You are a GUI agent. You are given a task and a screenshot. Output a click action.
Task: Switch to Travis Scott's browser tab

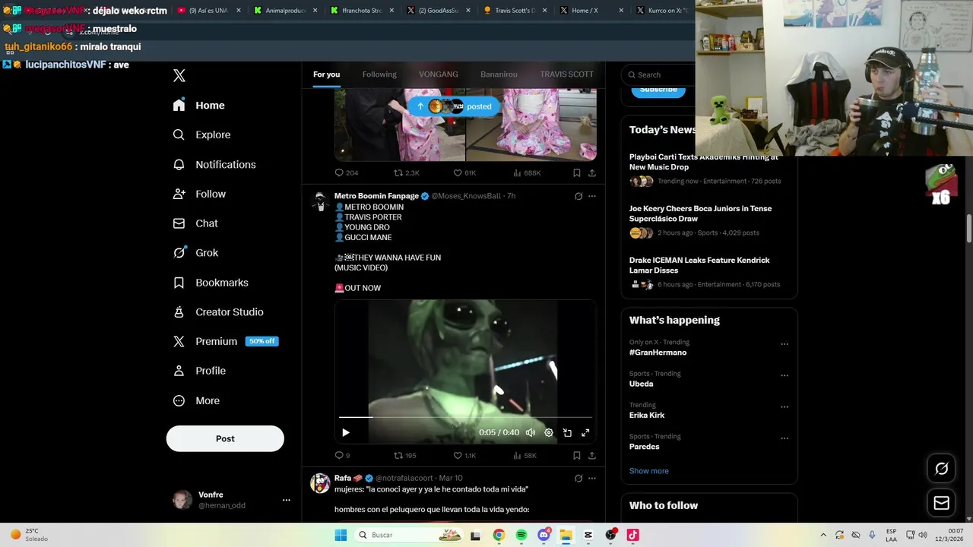click(x=515, y=11)
